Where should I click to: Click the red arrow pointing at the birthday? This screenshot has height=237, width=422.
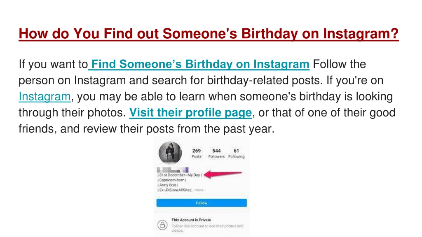pyautogui.click(x=223, y=174)
